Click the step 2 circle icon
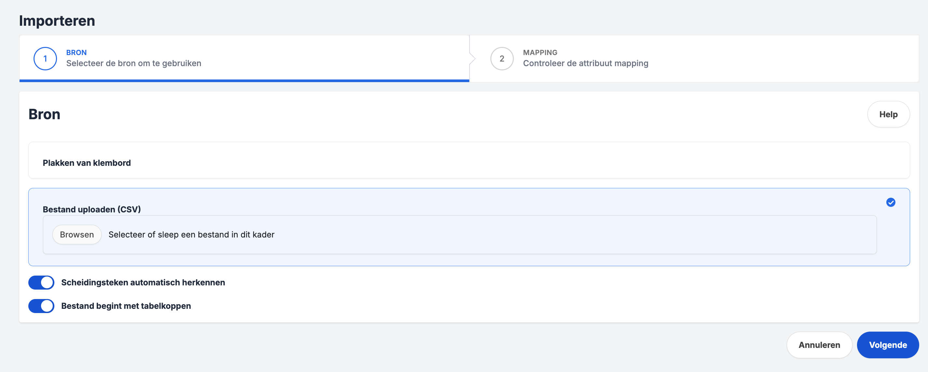This screenshot has width=928, height=372. tap(501, 58)
